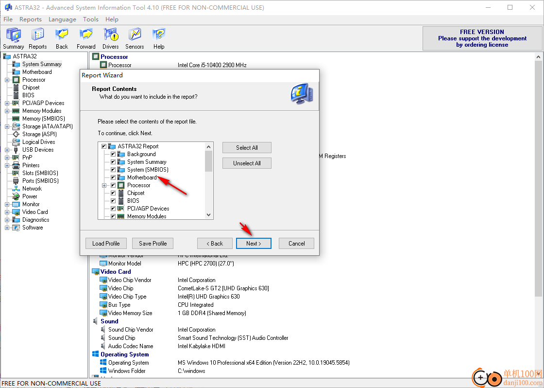Click the Reports toolbar icon
Screen dimensions: 544x388
(37, 38)
